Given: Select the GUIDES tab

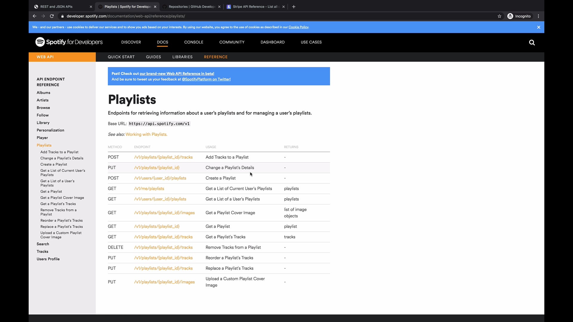Looking at the screenshot, I should pos(153,57).
